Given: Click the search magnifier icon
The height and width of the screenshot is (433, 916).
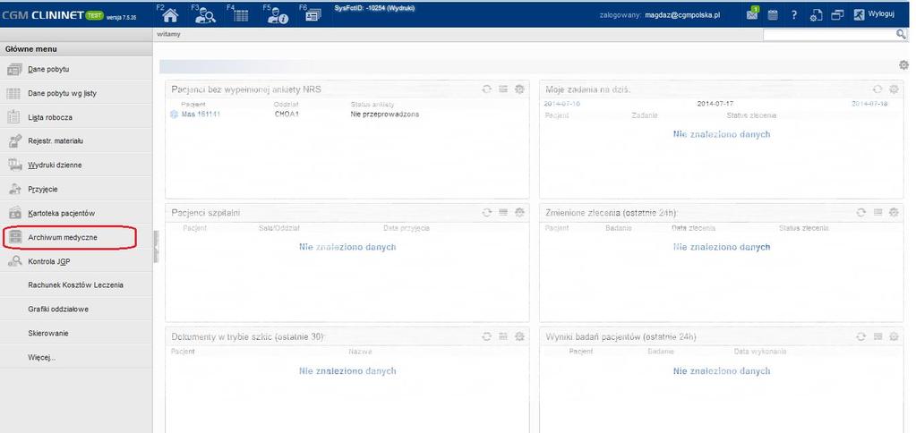Looking at the screenshot, I should point(902,35).
